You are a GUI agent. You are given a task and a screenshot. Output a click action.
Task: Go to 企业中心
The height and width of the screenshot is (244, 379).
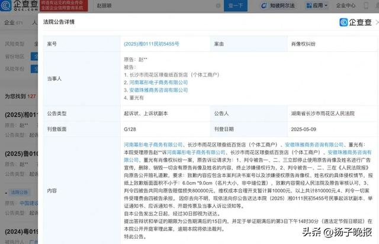point(346,5)
